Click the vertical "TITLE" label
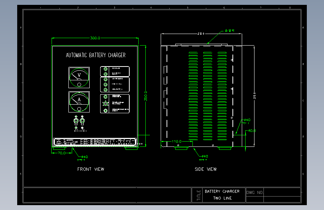Image resolution: width=324 pixels, height=210 pixels. [199, 195]
